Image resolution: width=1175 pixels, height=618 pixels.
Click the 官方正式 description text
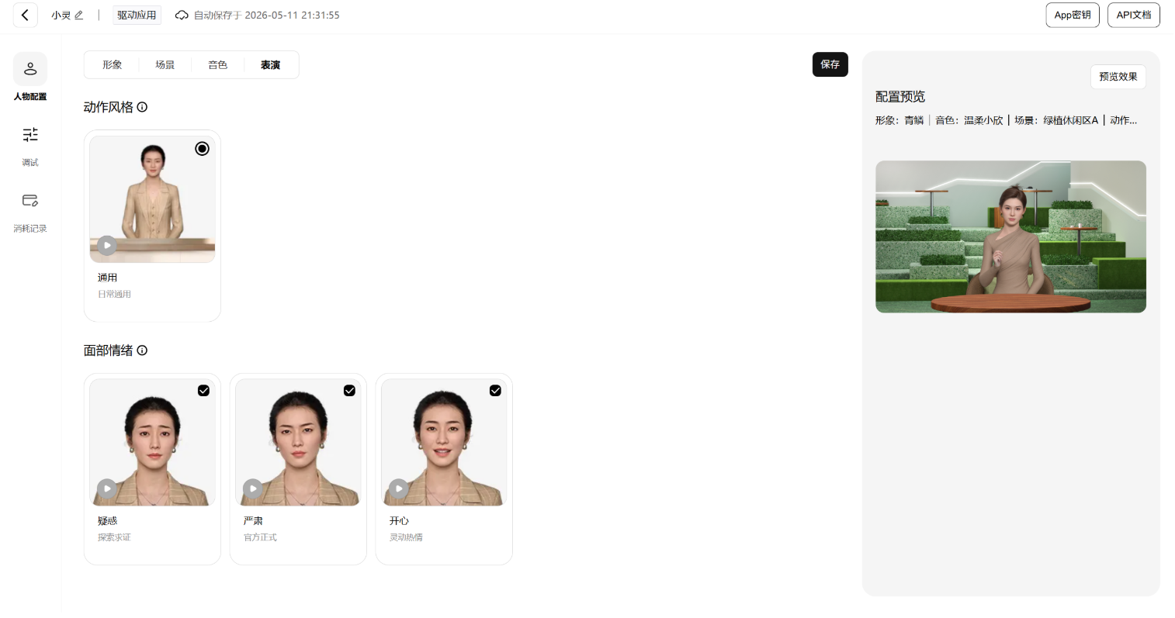[x=260, y=537]
